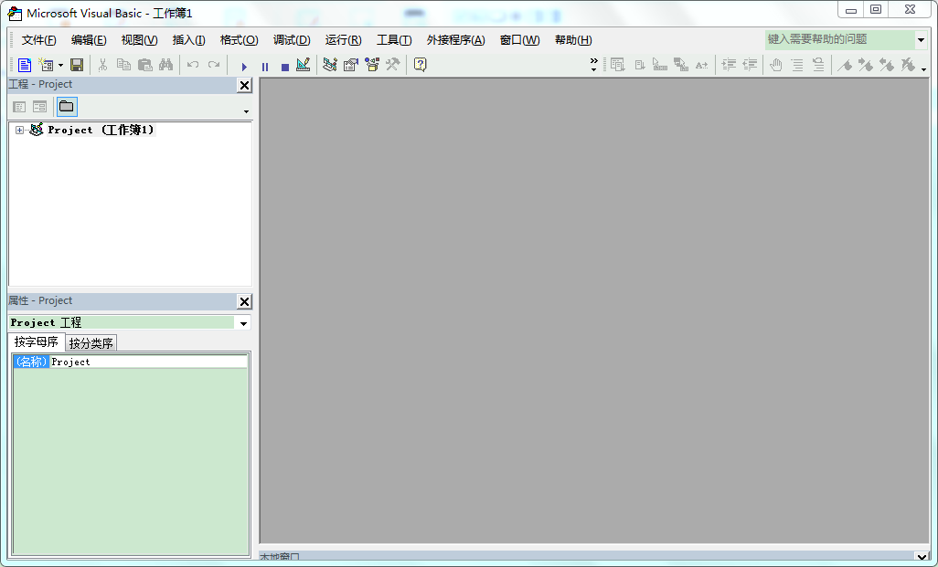938x567 pixels.
Task: Open the Project panel toolbar options arrow
Action: [246, 111]
